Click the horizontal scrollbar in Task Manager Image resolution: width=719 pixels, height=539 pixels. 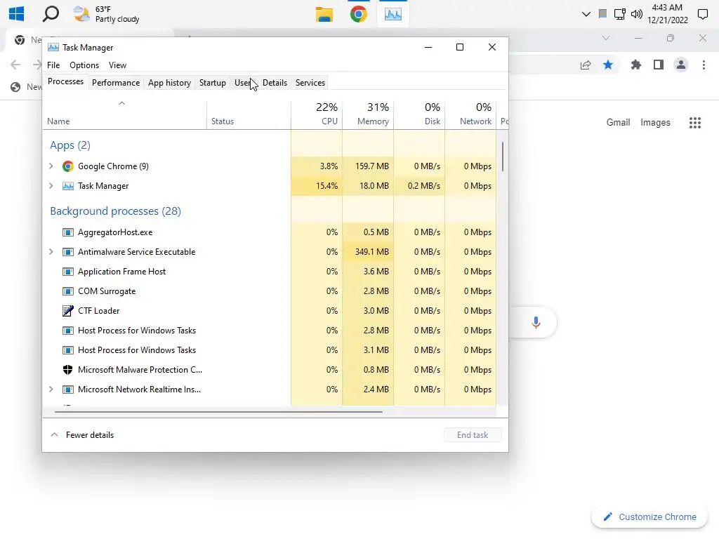(x=218, y=411)
